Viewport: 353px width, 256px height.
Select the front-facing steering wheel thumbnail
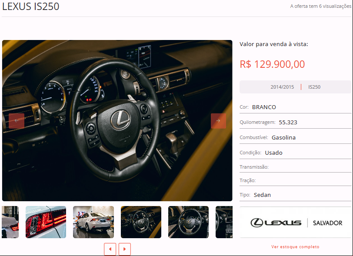(x=188, y=222)
